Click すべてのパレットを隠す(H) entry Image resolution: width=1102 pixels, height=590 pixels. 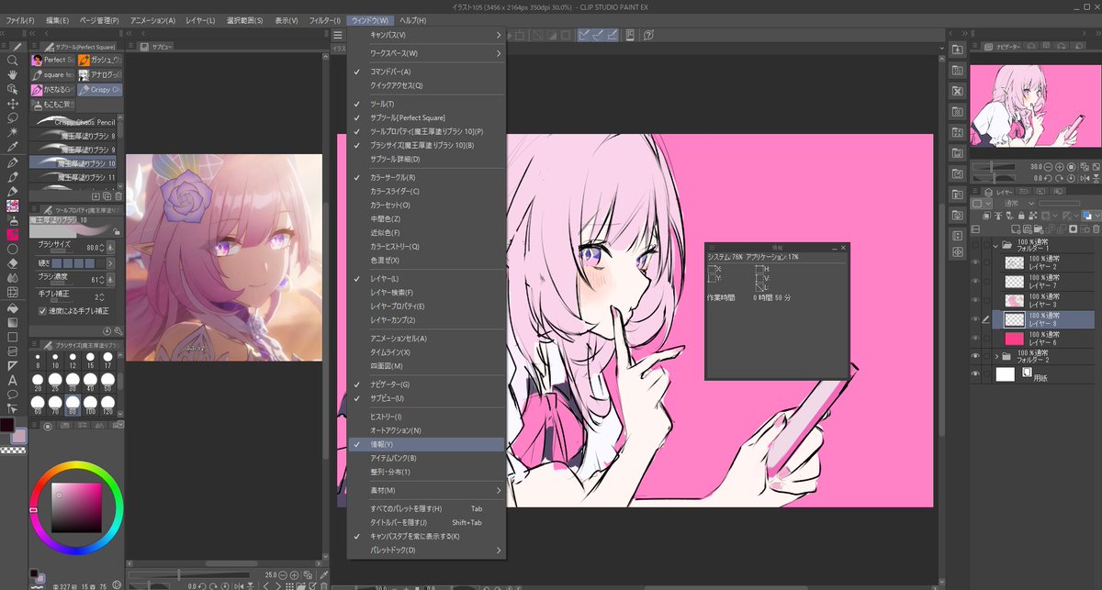tap(428, 508)
